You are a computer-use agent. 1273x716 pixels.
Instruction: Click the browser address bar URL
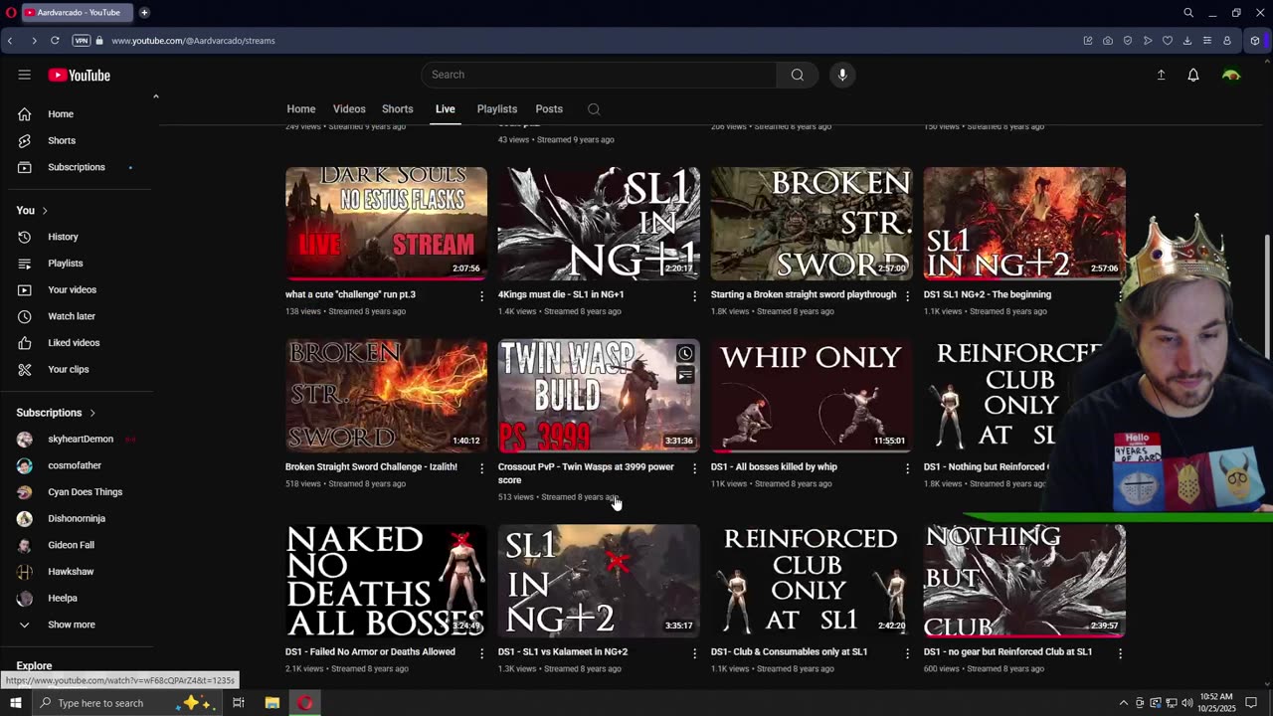click(193, 41)
